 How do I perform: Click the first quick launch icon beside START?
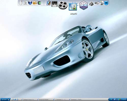pyautogui.click(x=13, y=99)
